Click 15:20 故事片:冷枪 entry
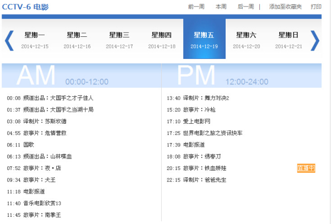 (191, 110)
